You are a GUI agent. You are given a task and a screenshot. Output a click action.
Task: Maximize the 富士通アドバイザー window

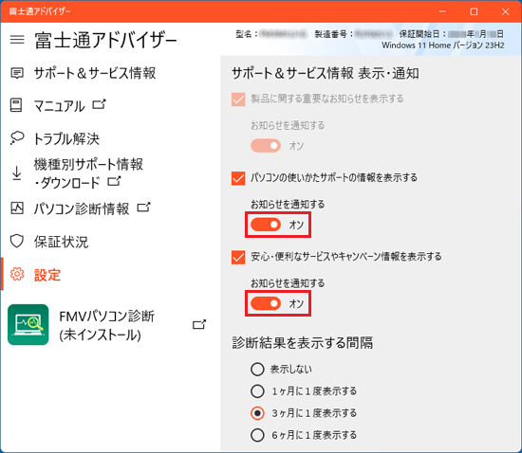pyautogui.click(x=474, y=11)
